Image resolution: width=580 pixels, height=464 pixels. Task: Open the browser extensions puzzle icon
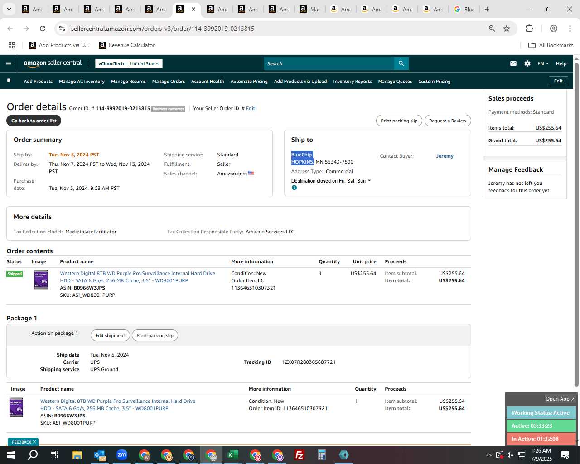(x=529, y=29)
